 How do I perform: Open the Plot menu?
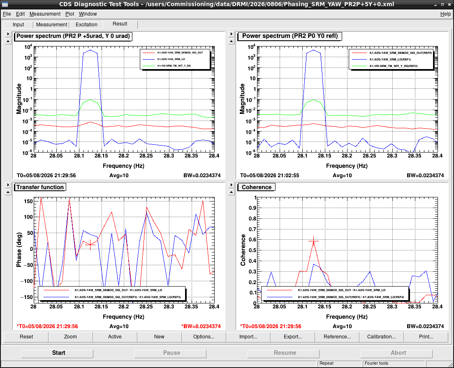69,14
